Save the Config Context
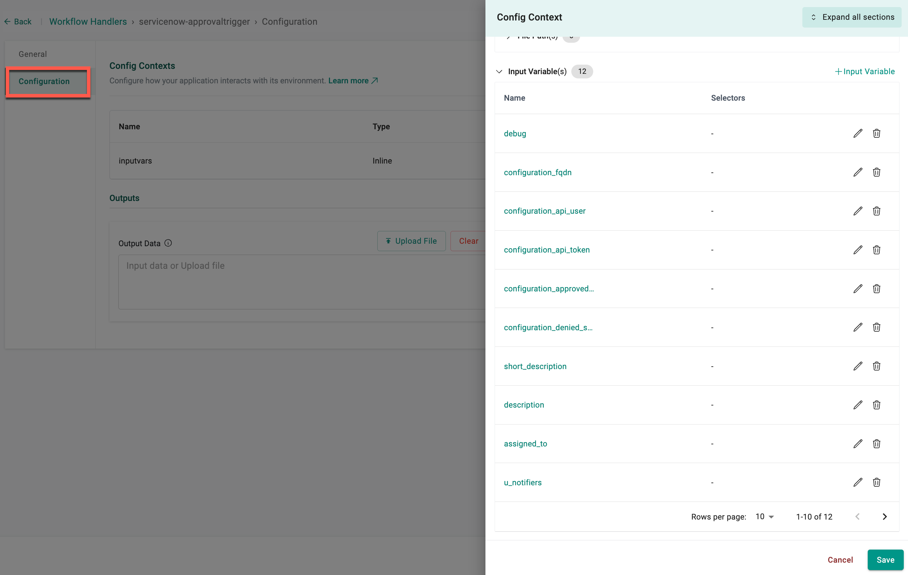Screen dimensions: 908x575 [885, 560]
